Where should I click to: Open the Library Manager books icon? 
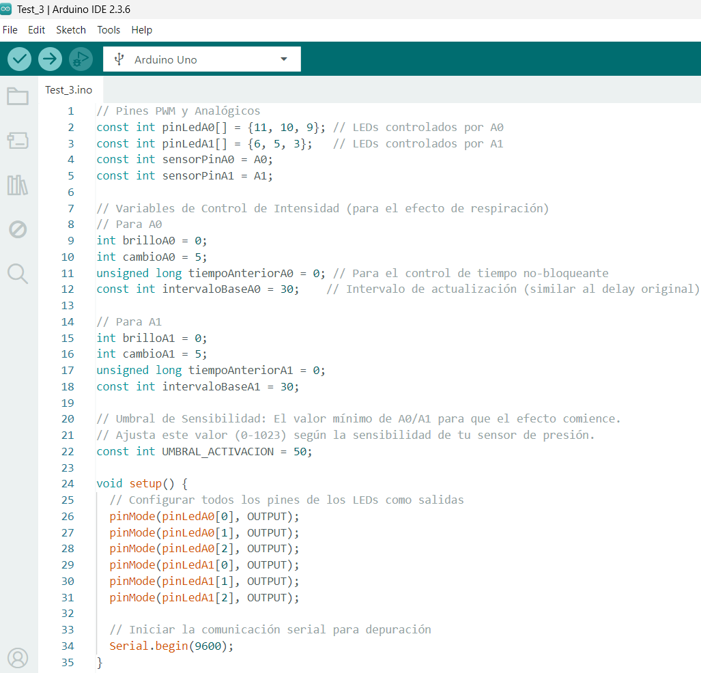point(18,185)
